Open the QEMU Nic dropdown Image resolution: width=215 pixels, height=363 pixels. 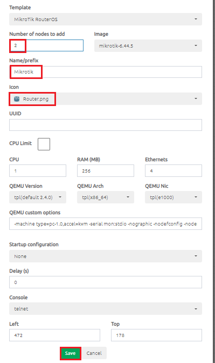(x=174, y=197)
